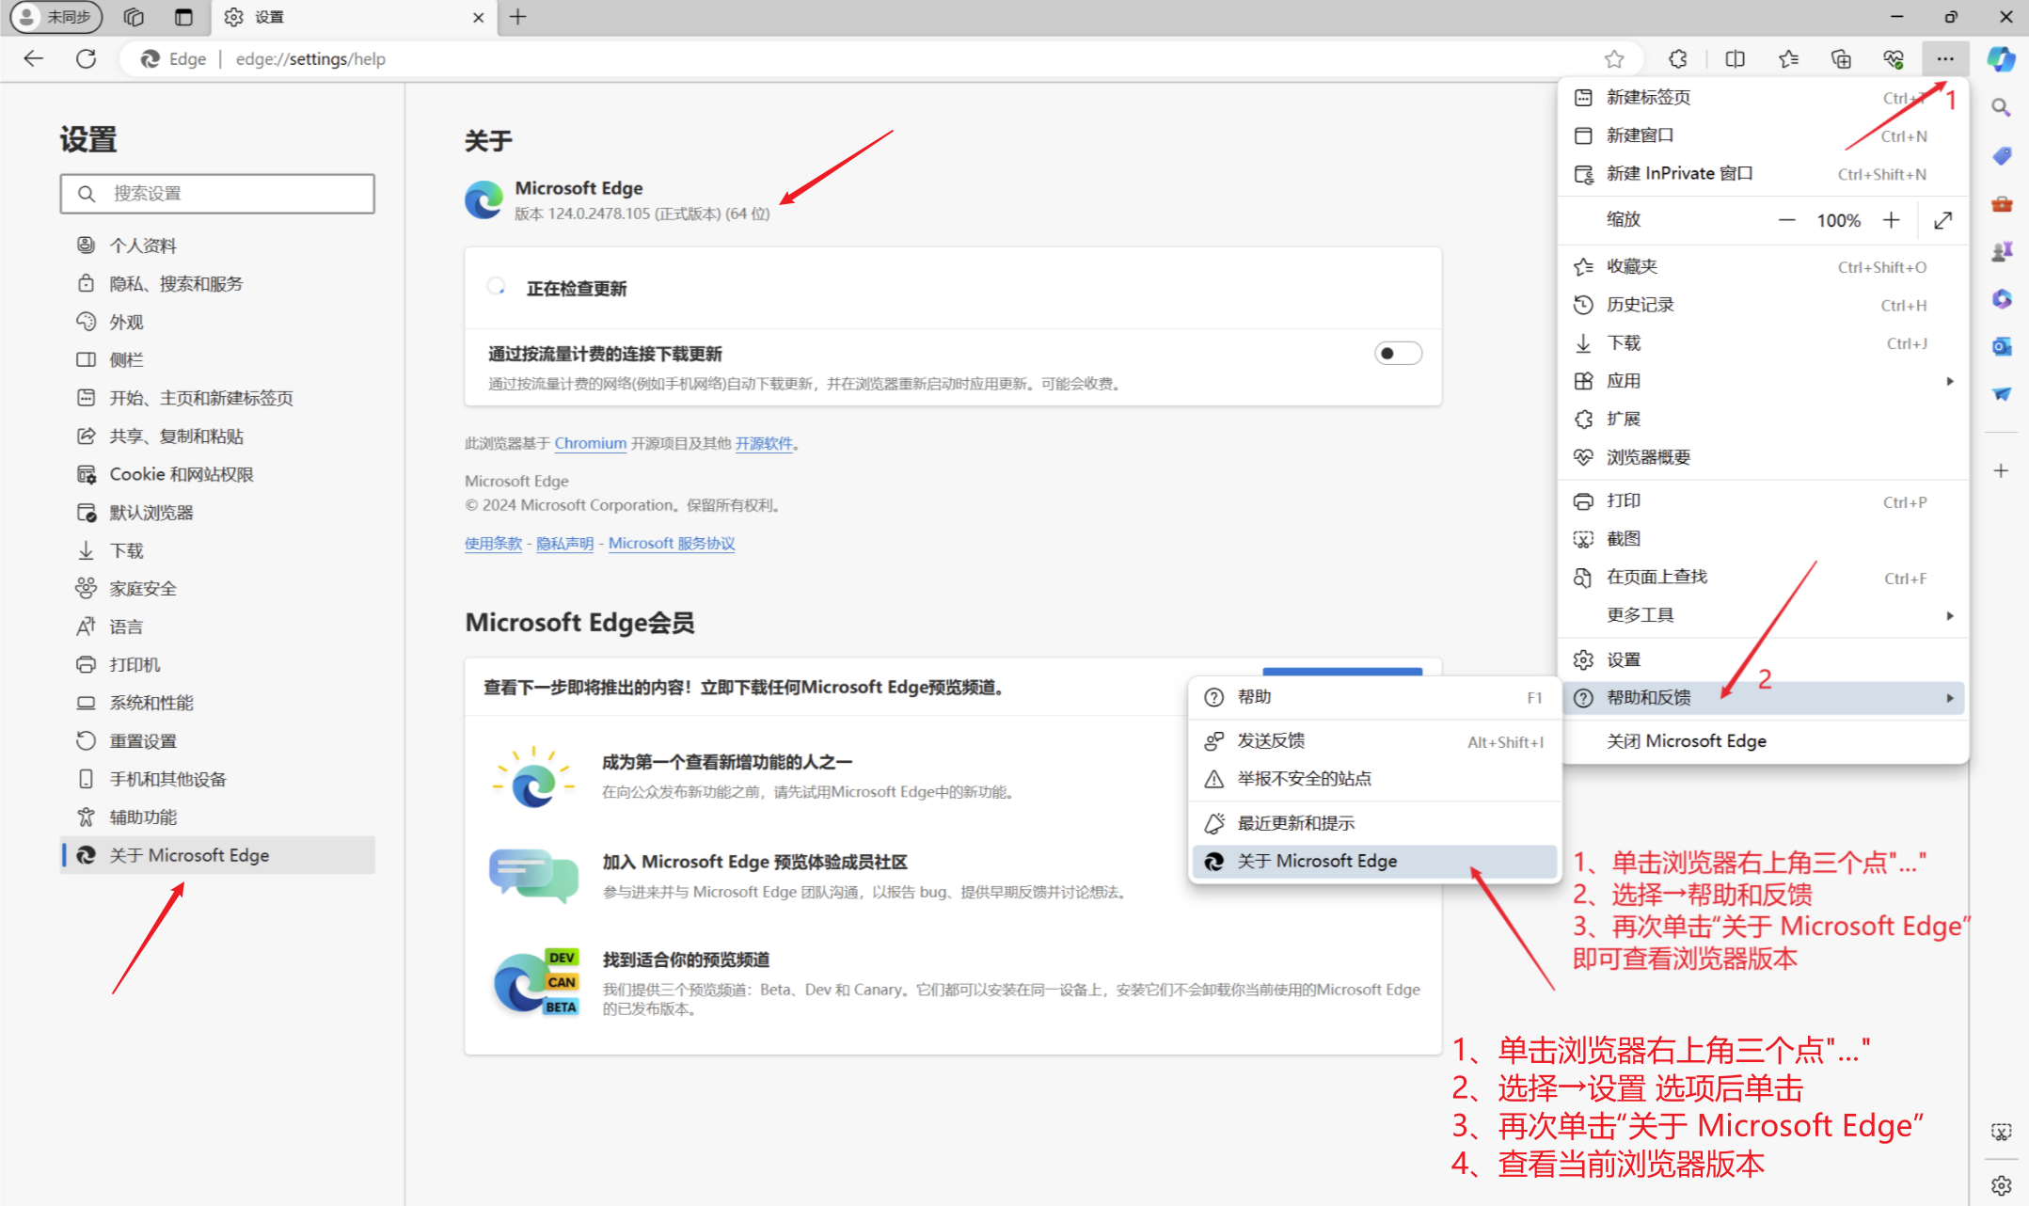
Task: Open Collections icon in toolbar
Action: [1841, 58]
